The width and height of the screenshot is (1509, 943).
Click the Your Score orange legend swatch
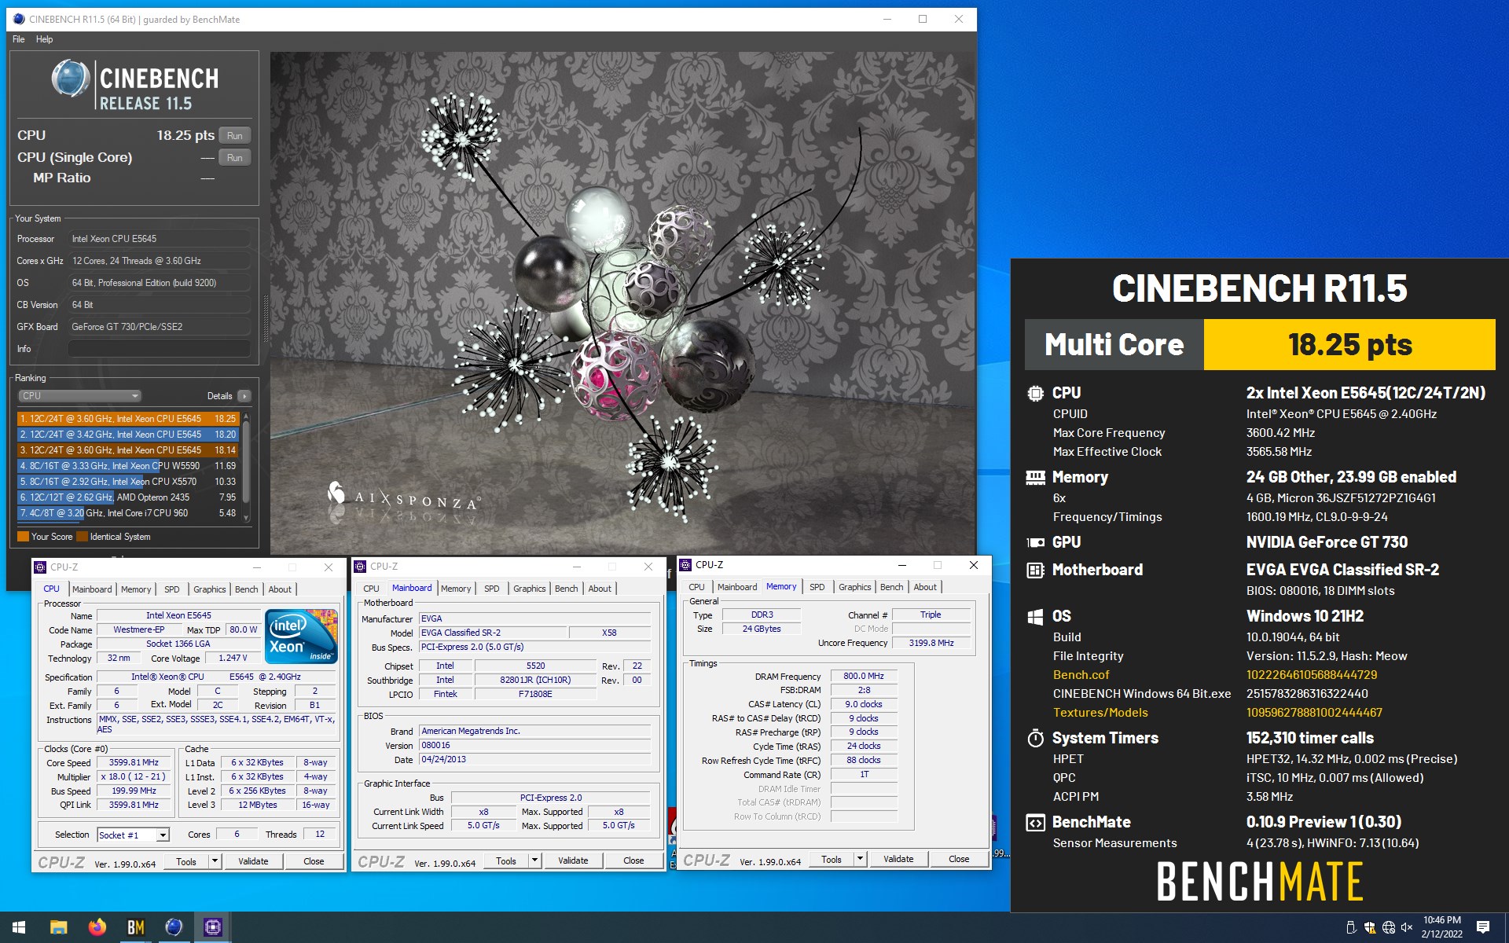[x=23, y=537]
